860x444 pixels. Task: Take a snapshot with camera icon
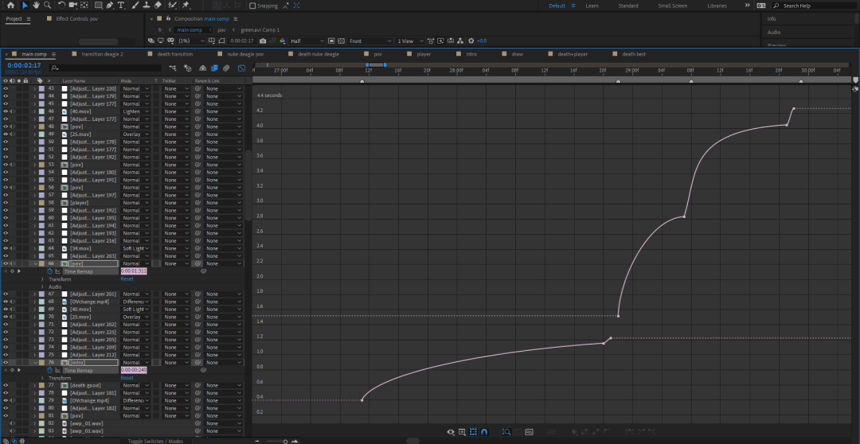(264, 41)
